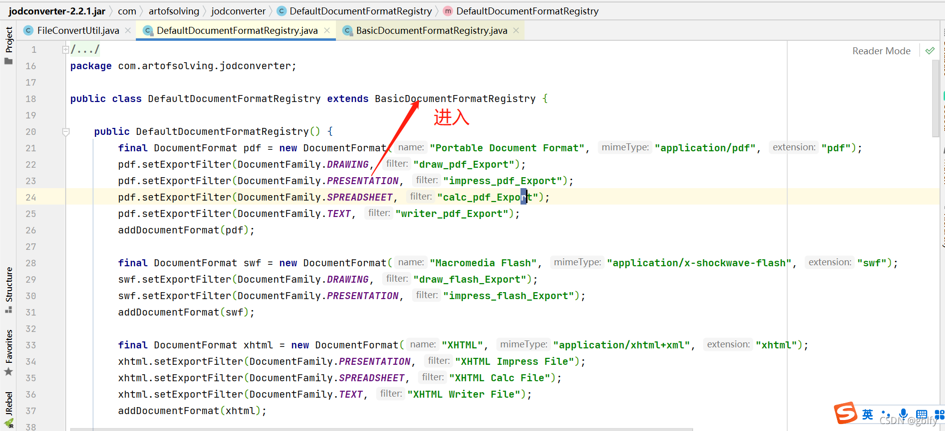Click the Reader Mode link

coord(881,51)
